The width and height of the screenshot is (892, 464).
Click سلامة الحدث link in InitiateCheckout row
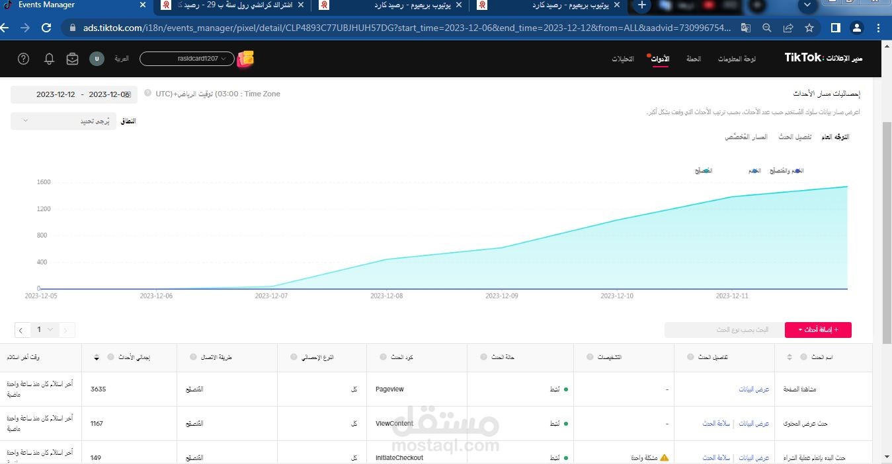716,457
